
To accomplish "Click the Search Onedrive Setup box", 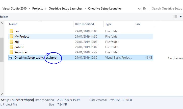I will click(167, 9).
